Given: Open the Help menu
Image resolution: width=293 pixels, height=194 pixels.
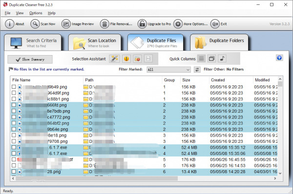Looking at the screenshot, I should pos(52,13).
